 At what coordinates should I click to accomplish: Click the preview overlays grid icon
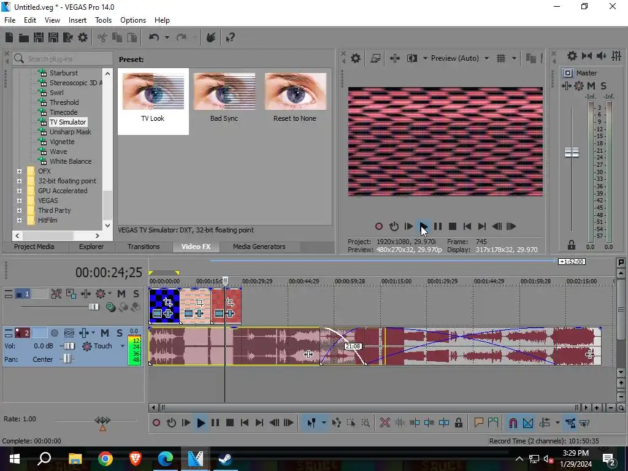point(501,58)
